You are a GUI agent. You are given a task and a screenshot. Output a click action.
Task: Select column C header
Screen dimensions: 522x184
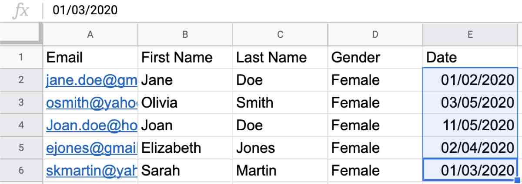[x=280, y=35]
